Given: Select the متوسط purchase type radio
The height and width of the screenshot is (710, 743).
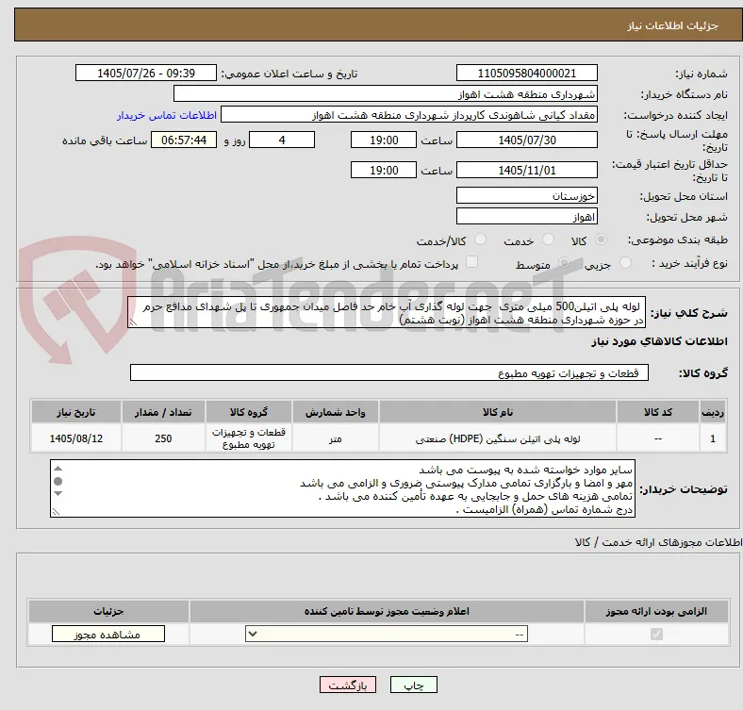Looking at the screenshot, I should click(x=564, y=263).
